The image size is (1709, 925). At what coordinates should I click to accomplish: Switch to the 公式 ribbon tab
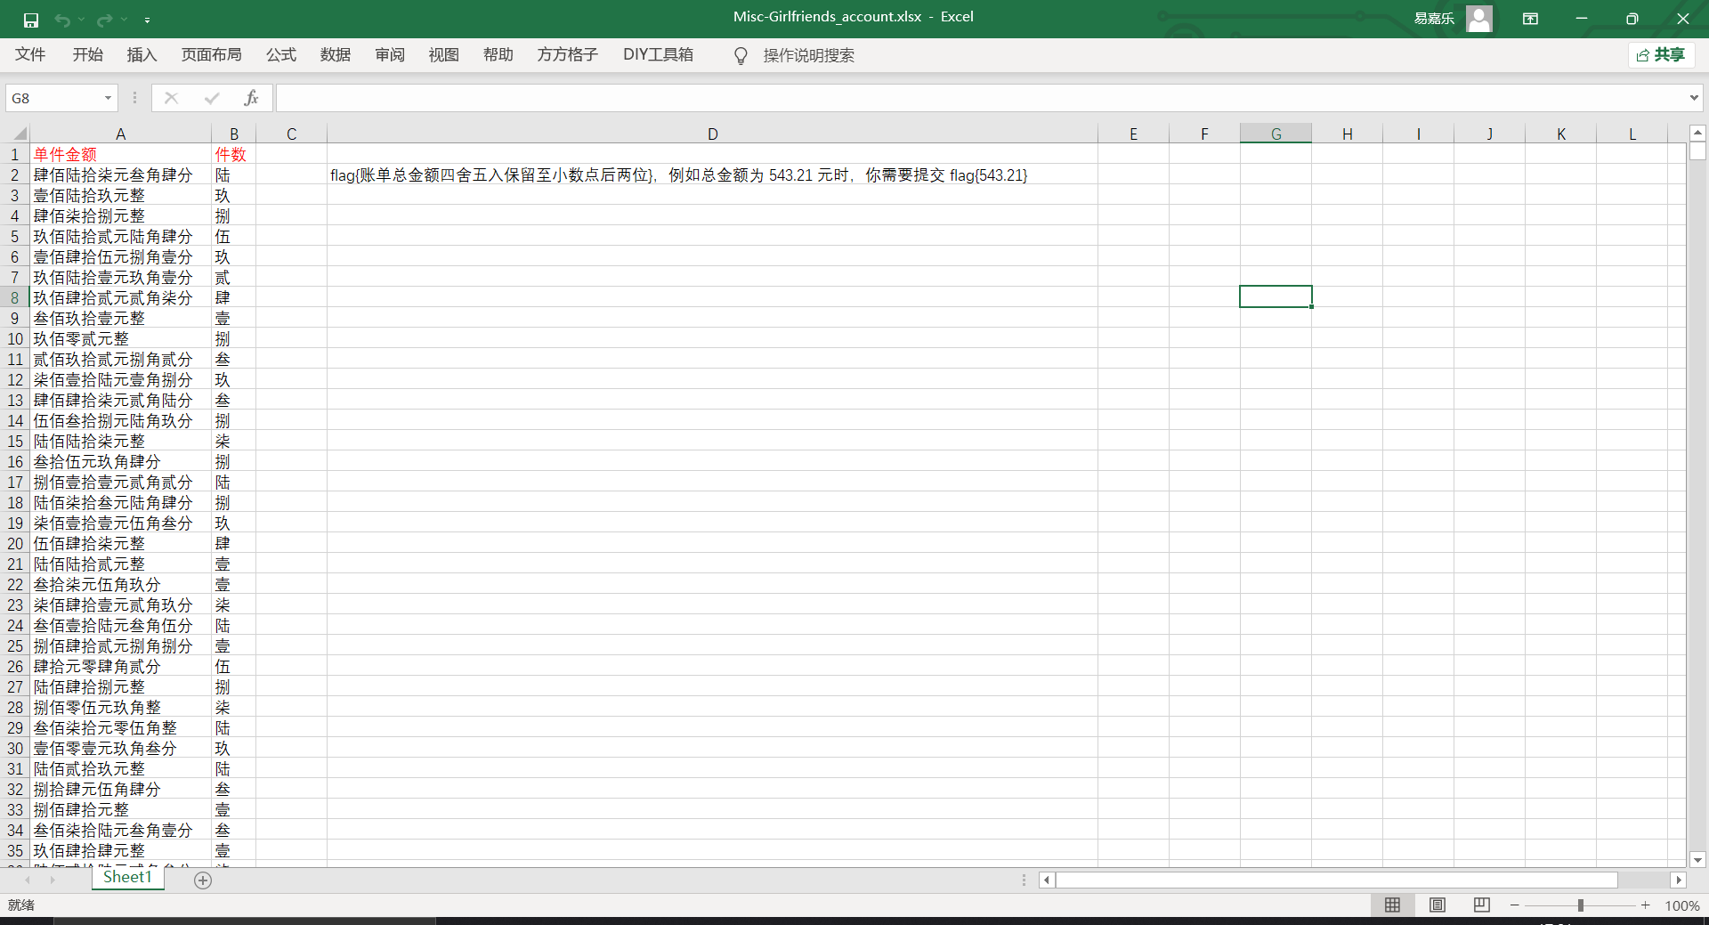[x=280, y=54]
